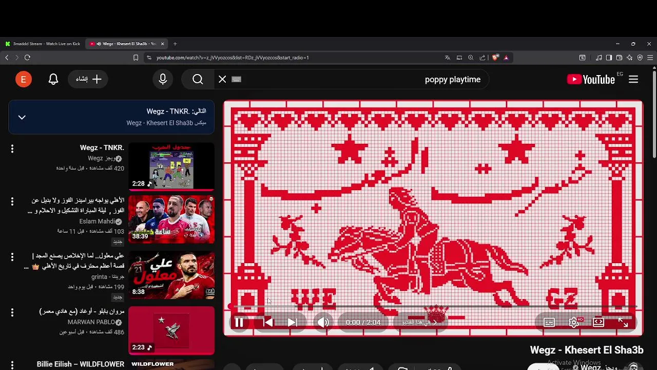Click the 'Wegz - TNKR.' title in list
The width and height of the screenshot is (657, 370).
tap(102, 147)
